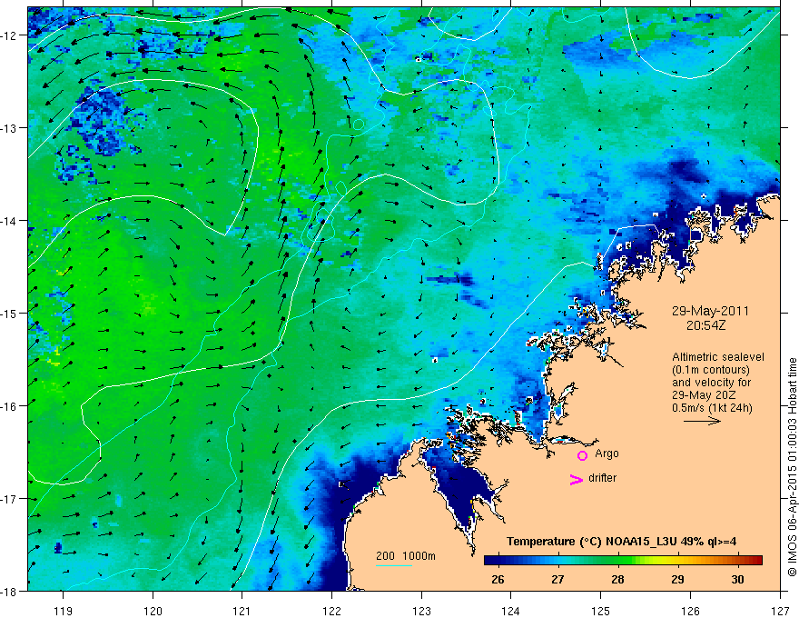
Task: Click the latitude axis label -12
Action: [9, 35]
